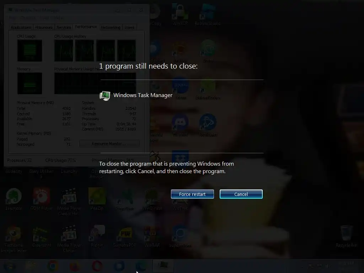
Task: Open the Services tab in Task Manager
Action: pyautogui.click(x=64, y=27)
